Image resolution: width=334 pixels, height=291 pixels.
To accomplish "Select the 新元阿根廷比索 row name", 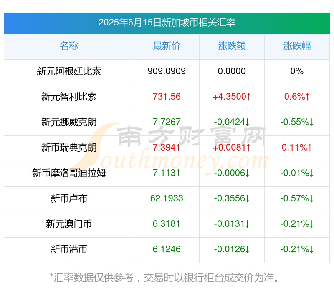I will (69, 71).
